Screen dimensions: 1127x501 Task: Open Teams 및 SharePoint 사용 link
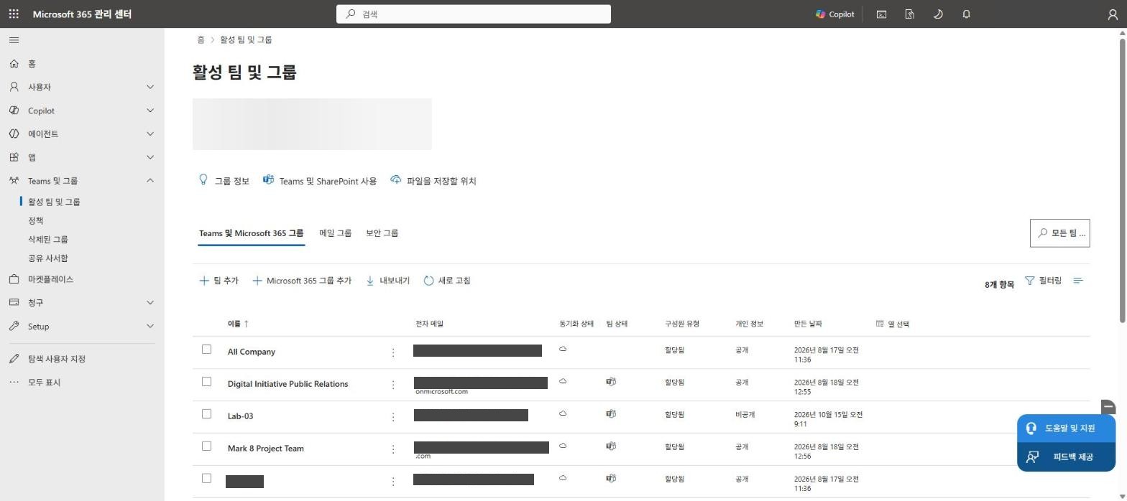[320, 181]
